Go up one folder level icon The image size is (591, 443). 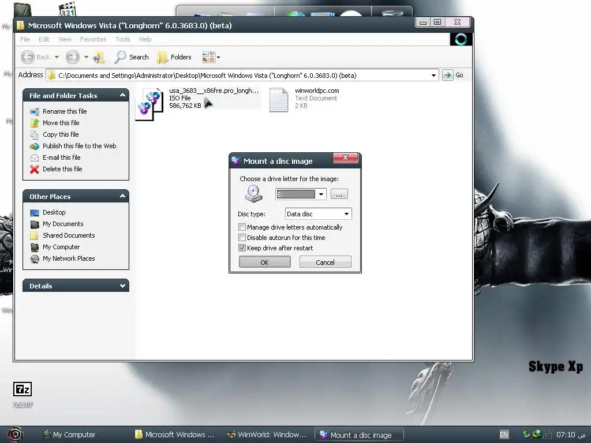[x=99, y=57]
